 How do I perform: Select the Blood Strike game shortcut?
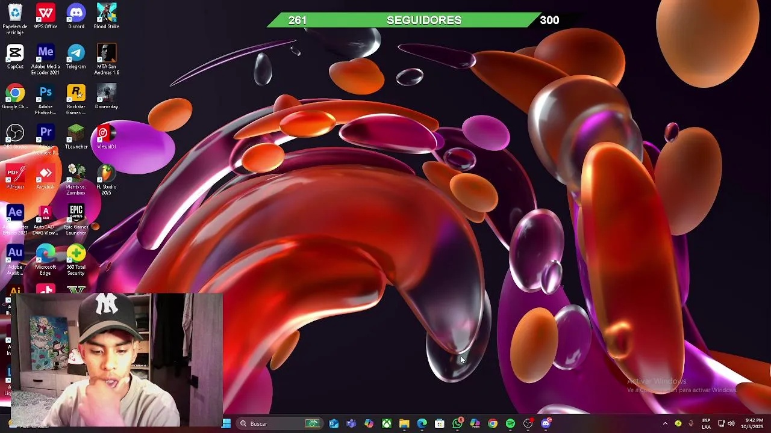[107, 16]
